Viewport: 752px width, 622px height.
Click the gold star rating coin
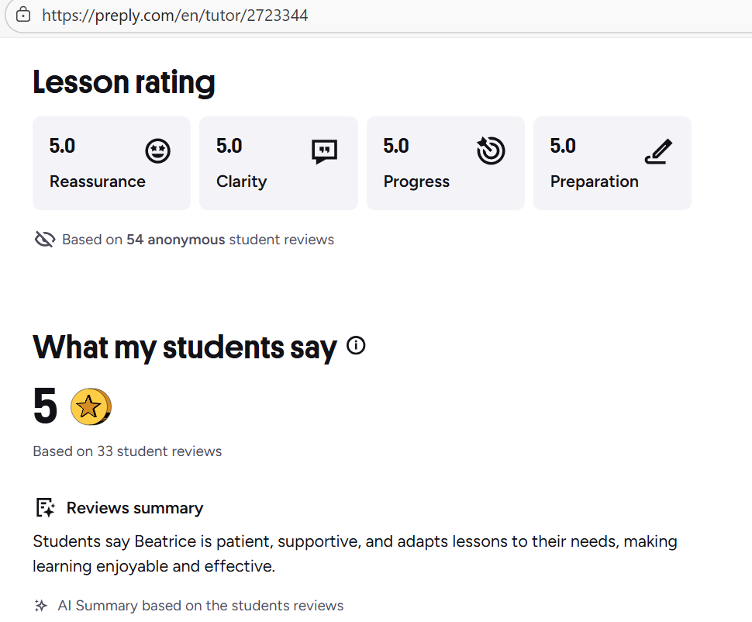91,406
